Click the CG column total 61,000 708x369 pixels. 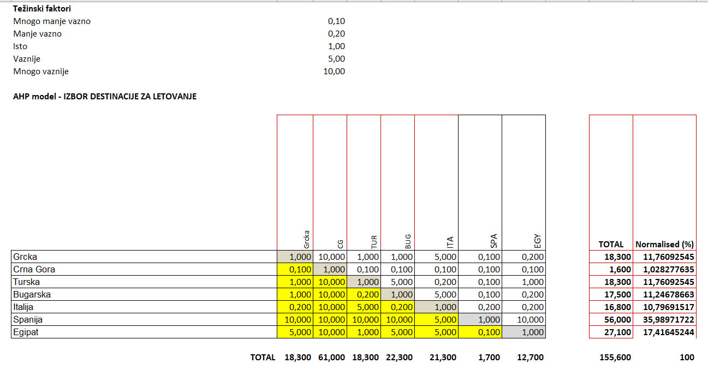[332, 358]
